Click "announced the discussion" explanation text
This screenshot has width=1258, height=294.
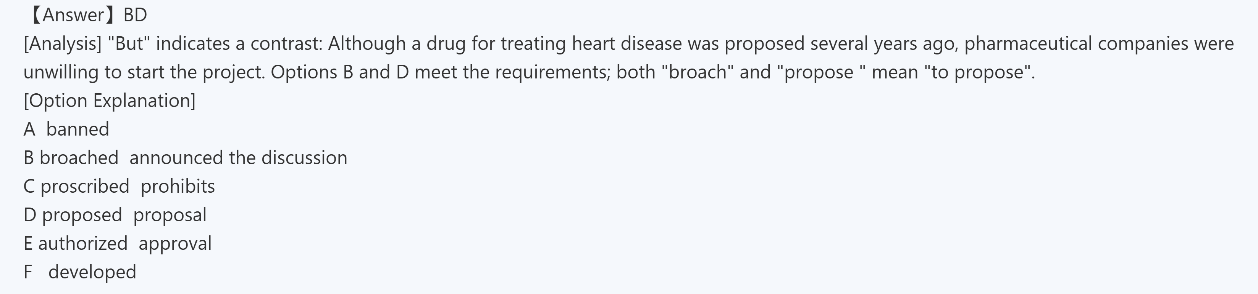(x=238, y=158)
